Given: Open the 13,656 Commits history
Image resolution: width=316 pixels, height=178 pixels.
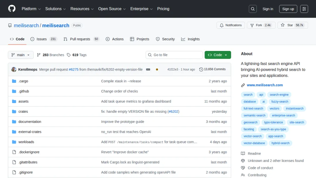Looking at the screenshot, I should coord(212,69).
